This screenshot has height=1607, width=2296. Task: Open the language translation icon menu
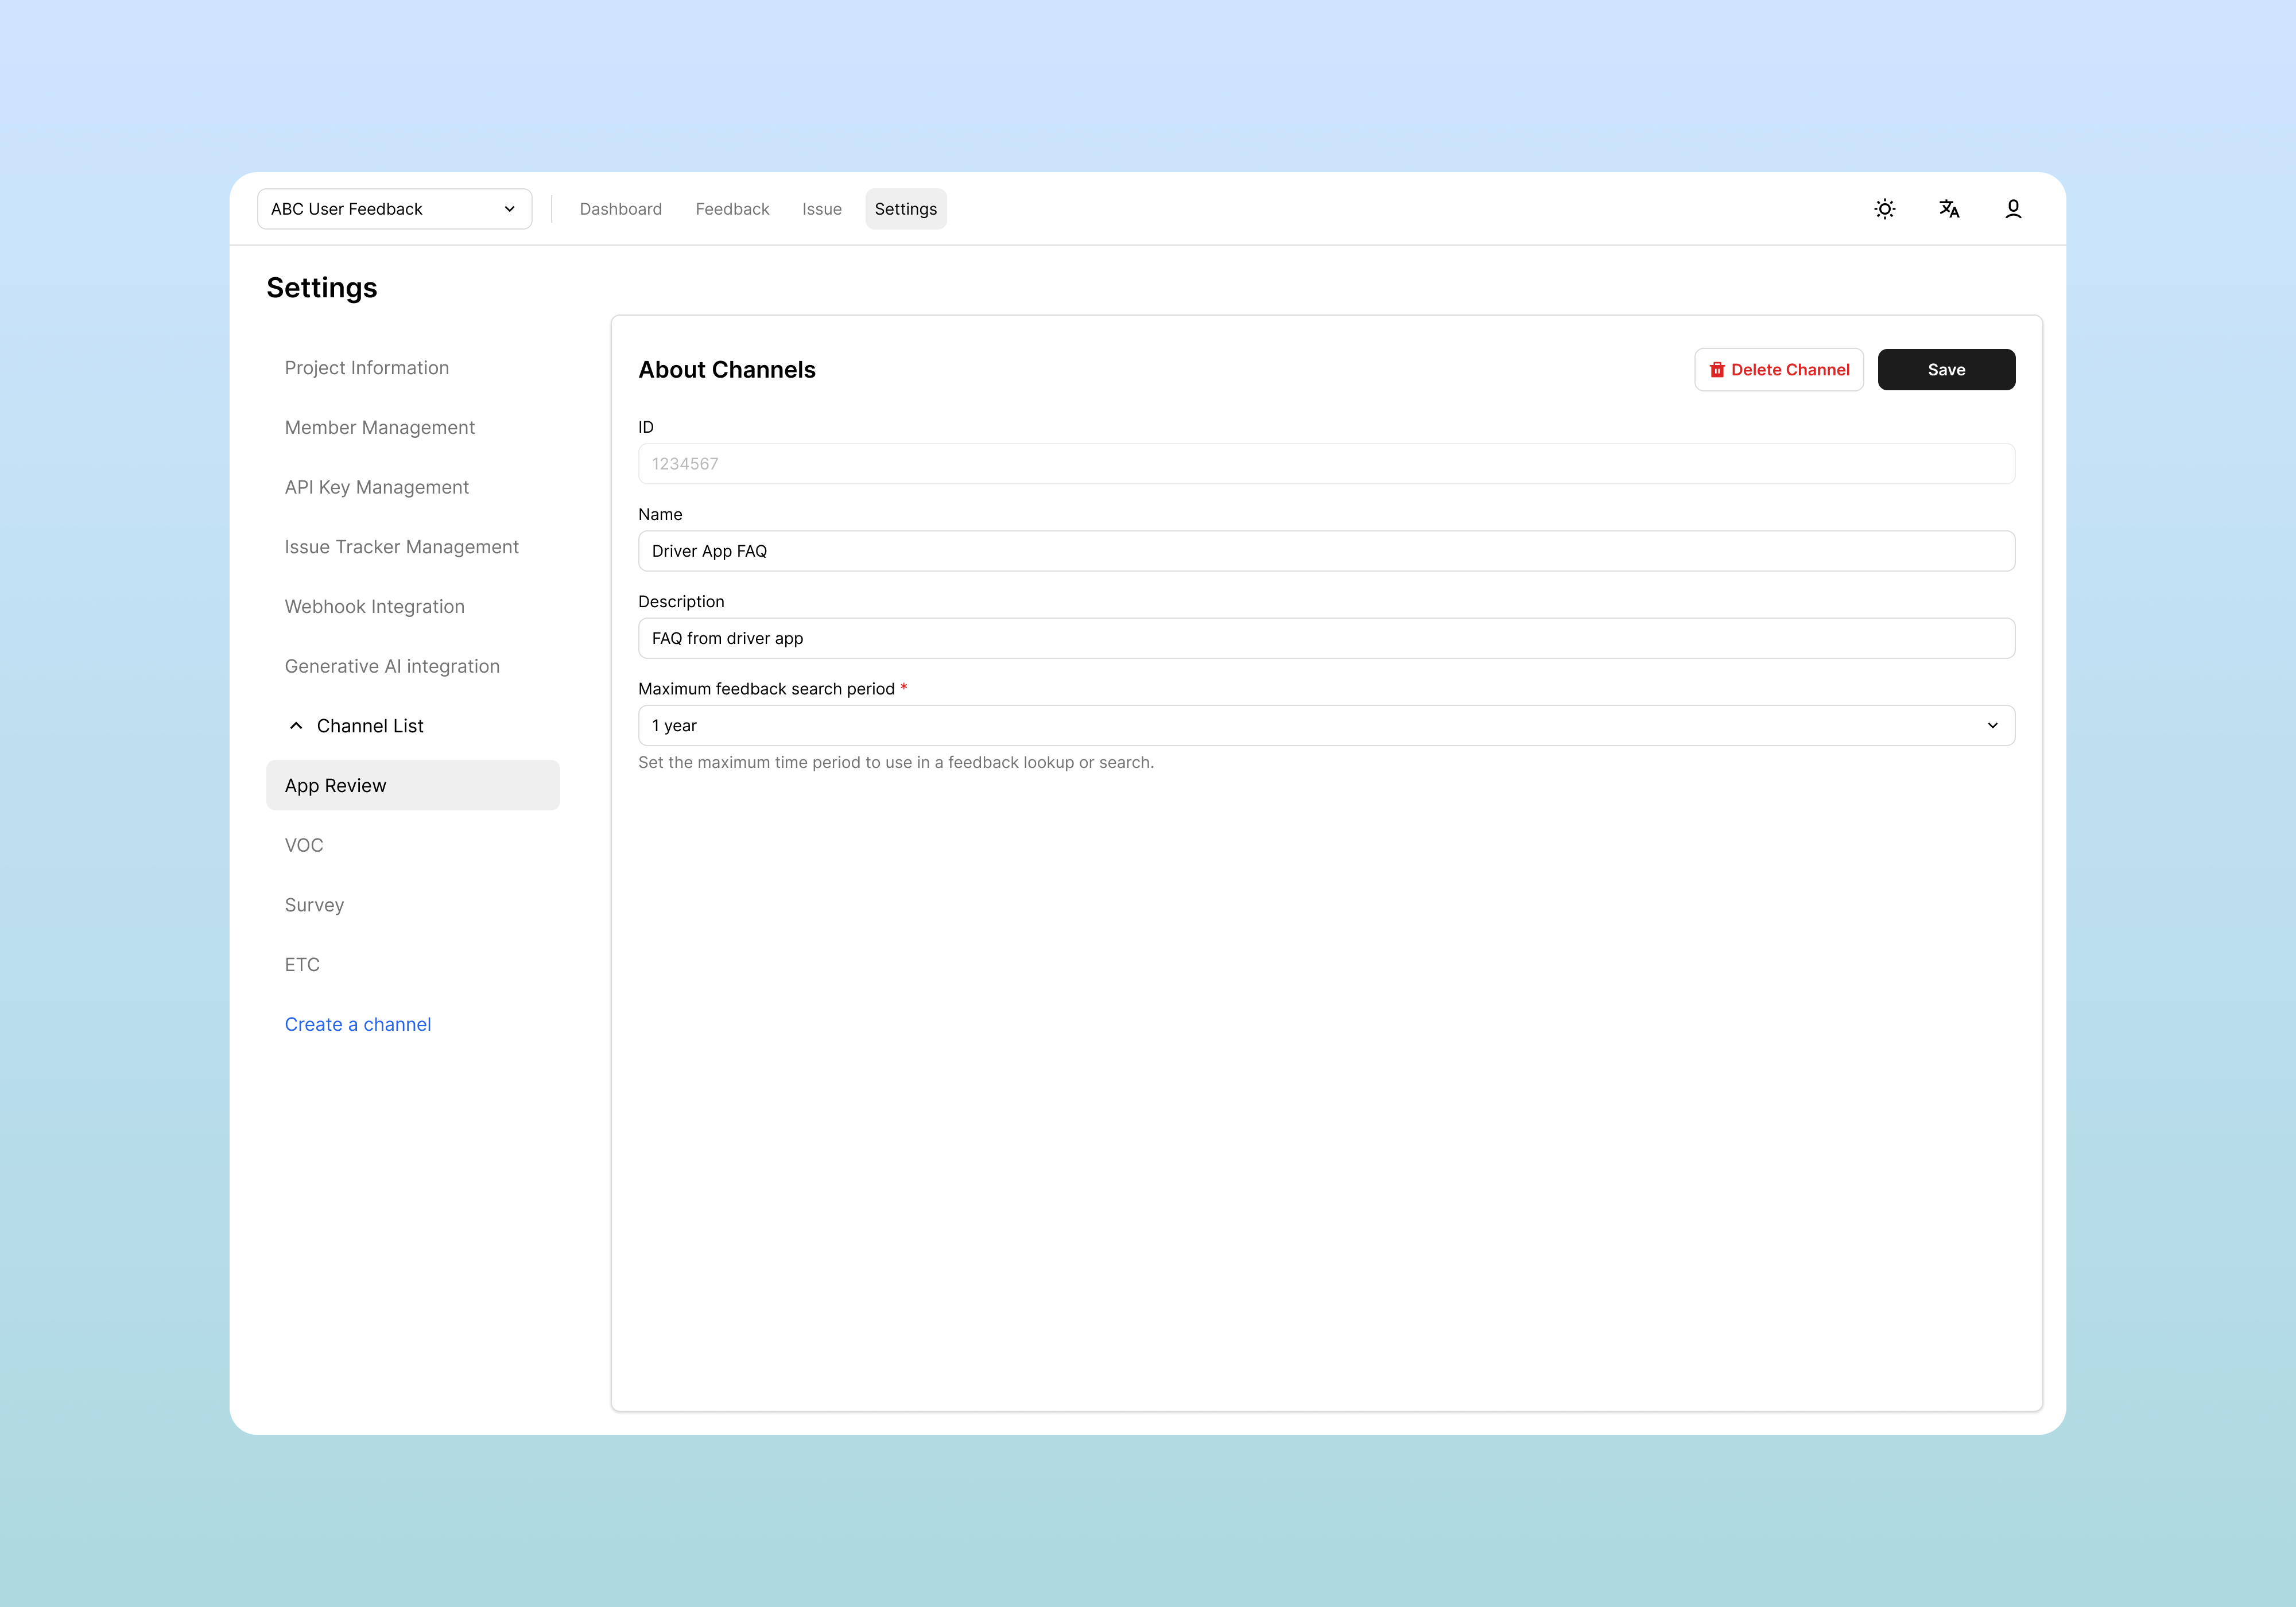(x=1948, y=209)
